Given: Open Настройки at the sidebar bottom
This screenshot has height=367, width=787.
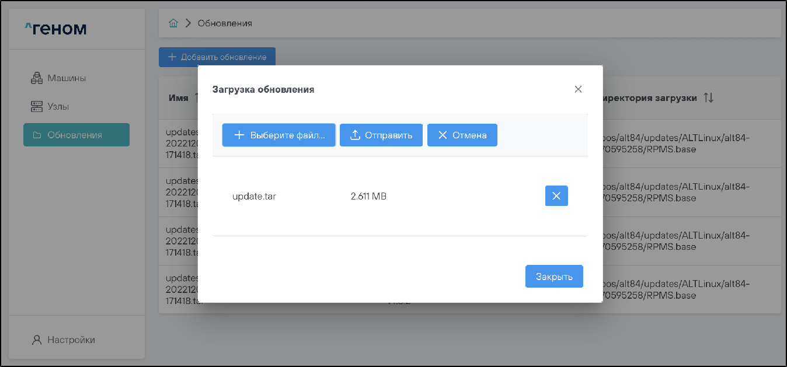Looking at the screenshot, I should [63, 340].
